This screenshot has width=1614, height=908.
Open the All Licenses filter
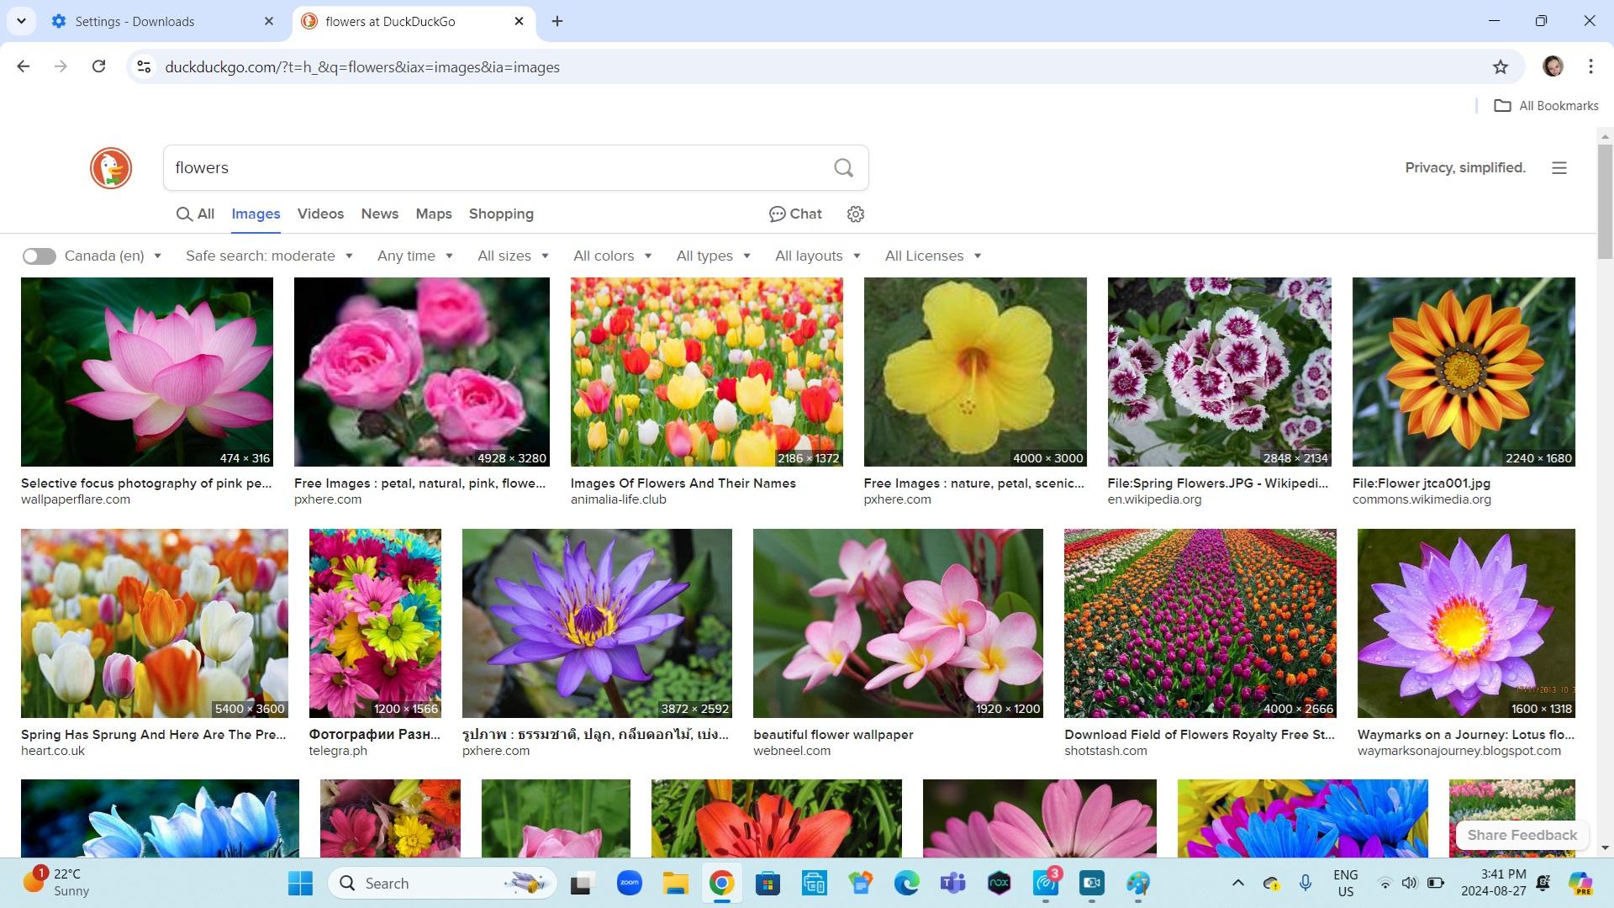coord(933,256)
